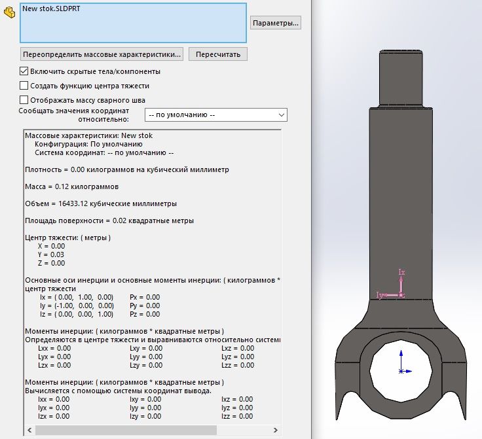Image resolution: width=482 pixels, height=439 pixels.
Task: Click Переопределить массовые характеристики button
Action: click(101, 54)
